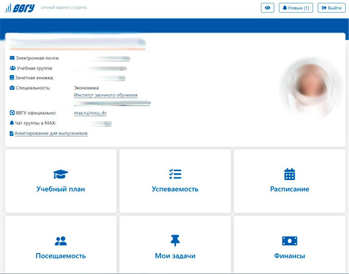Screen dimensions: 349x274
Task: Click the pushpin icon for Мои задачи
Action: coord(175,241)
